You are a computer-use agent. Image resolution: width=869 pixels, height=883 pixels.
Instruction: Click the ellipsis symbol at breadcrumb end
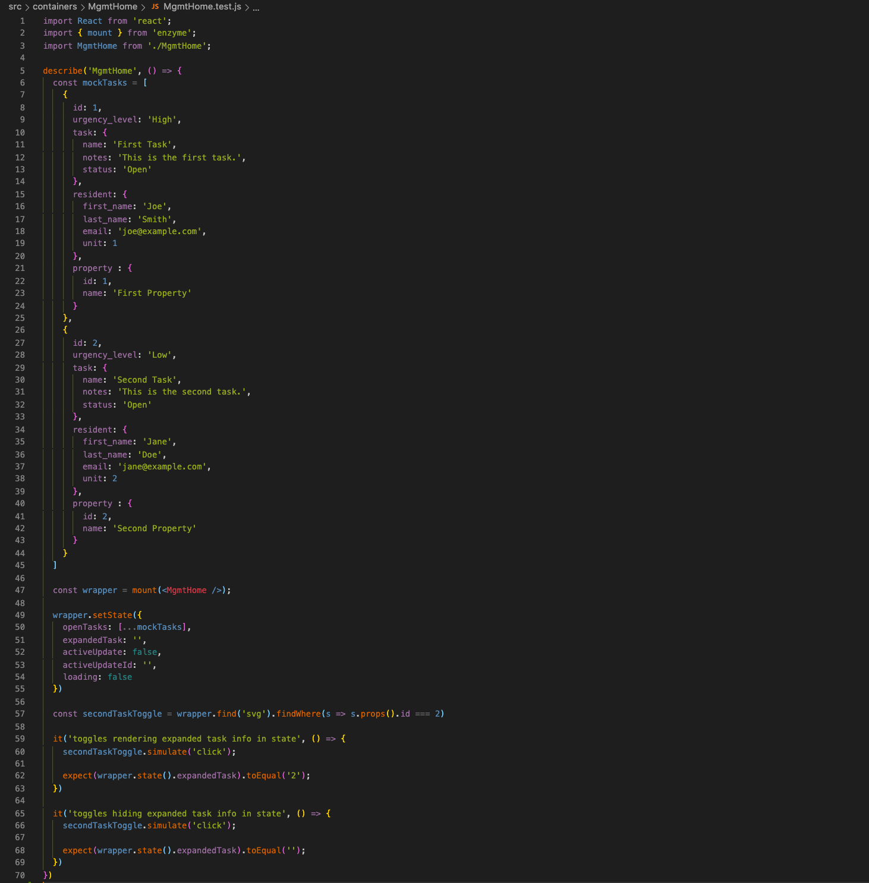(255, 8)
